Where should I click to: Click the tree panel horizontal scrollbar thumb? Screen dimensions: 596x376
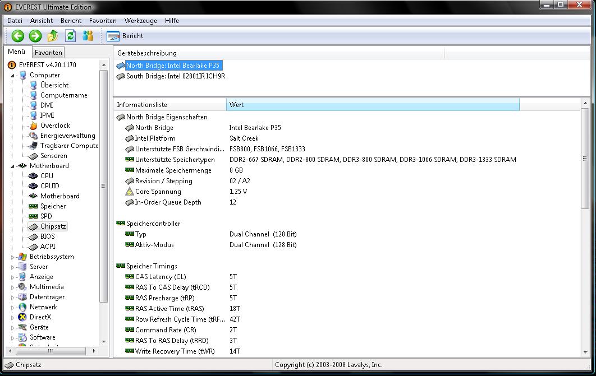[x=50, y=351]
